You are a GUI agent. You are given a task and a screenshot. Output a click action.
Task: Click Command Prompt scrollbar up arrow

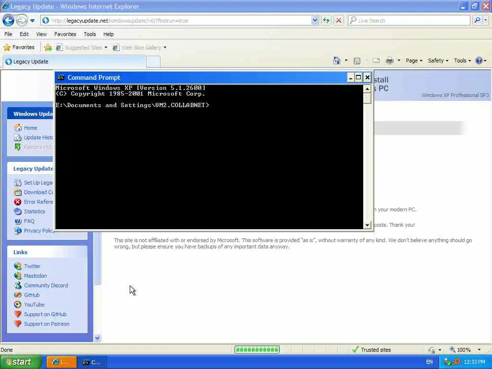(x=367, y=89)
